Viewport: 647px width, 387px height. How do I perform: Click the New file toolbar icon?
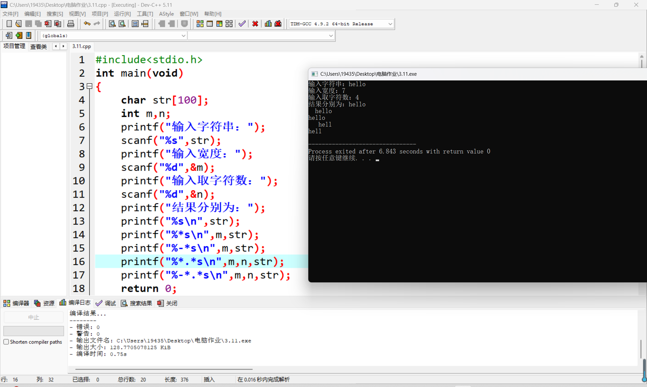pos(9,24)
